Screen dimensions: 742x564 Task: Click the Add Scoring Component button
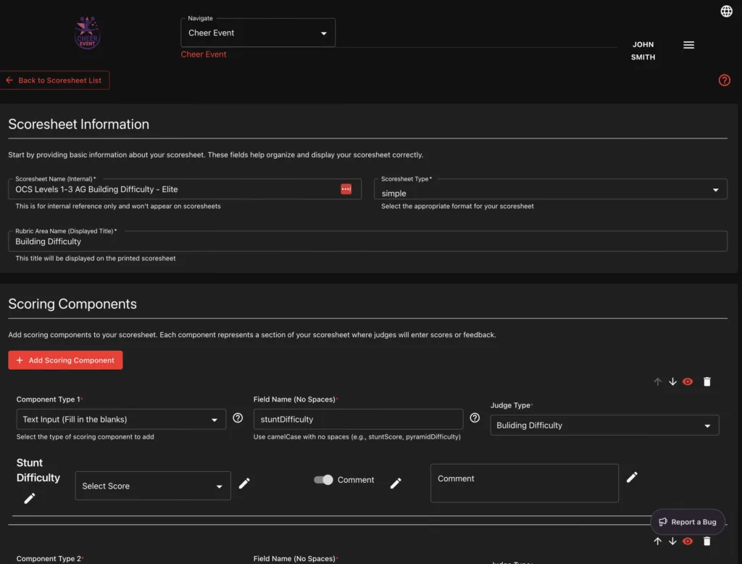65,360
